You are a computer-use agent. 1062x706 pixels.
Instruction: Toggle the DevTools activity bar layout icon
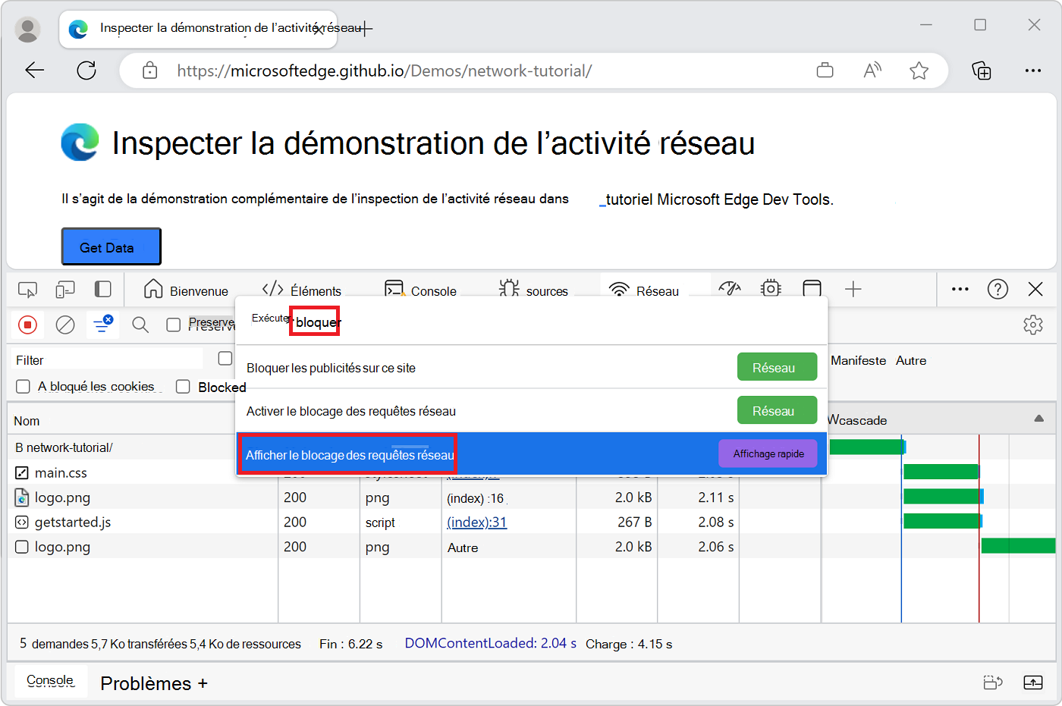[x=103, y=290]
